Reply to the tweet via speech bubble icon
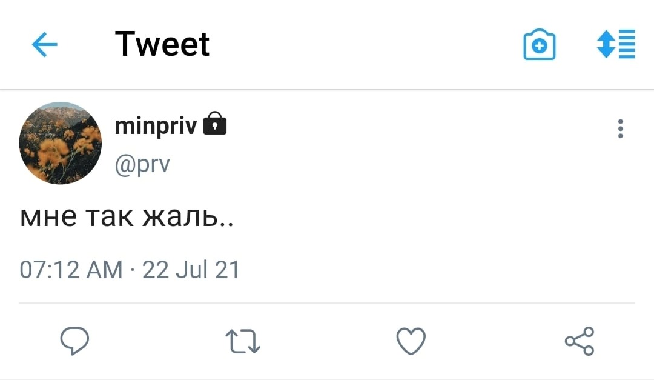The image size is (654, 380). click(74, 341)
